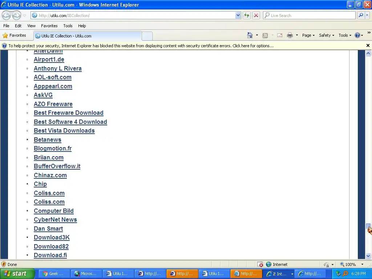The height and width of the screenshot is (279, 372).
Task: Open the Betanews link
Action: coord(48,139)
